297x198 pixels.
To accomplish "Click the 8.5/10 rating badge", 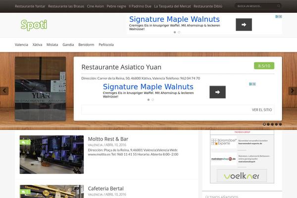I will pos(264,66).
